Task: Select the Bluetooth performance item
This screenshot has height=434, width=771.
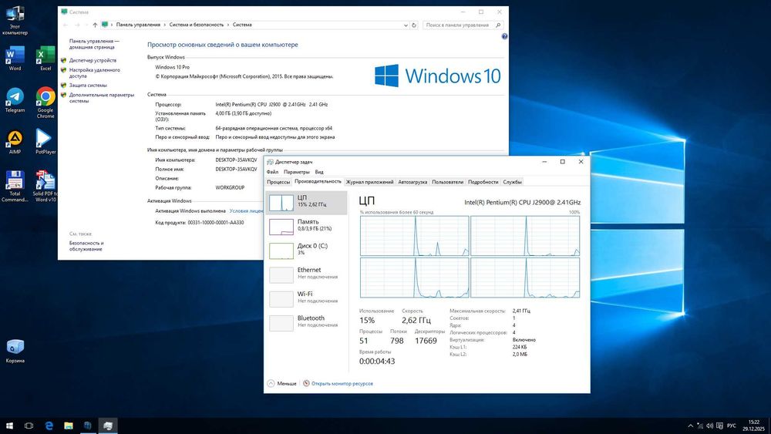Action: point(306,323)
